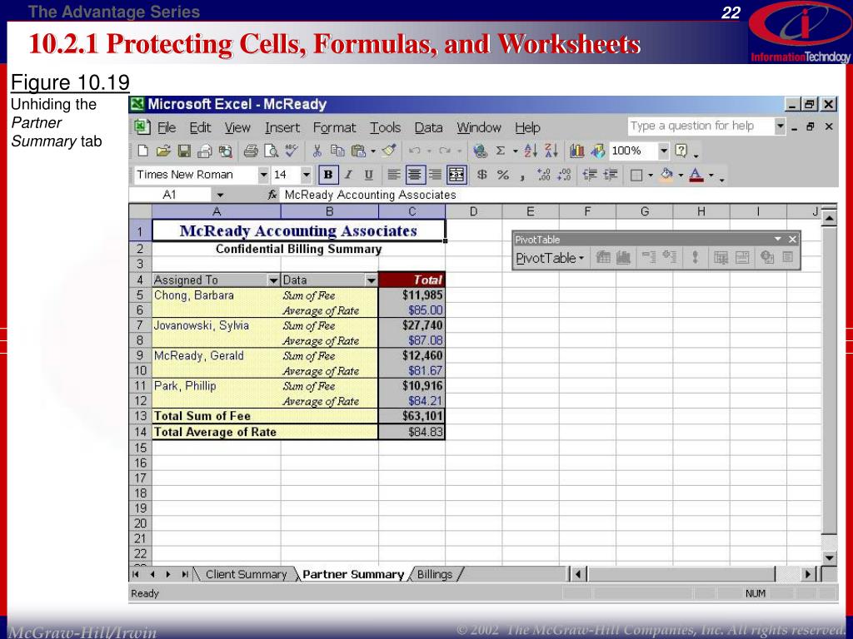This screenshot has width=853, height=639.
Task: Save the workbook with the floppy icon
Action: tap(184, 151)
